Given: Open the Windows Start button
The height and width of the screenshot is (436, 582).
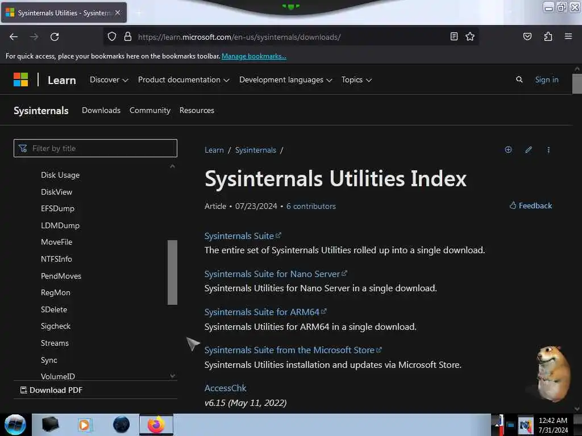Looking at the screenshot, I should click(15, 425).
